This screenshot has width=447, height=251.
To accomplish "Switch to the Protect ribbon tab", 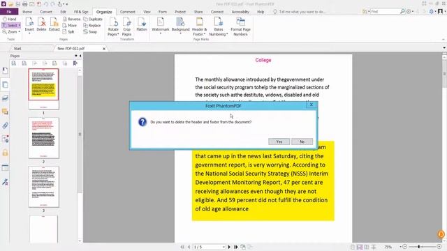I will [180, 12].
